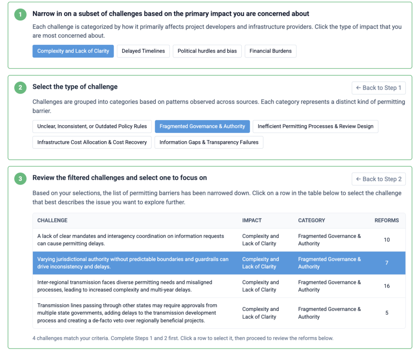The width and height of the screenshot is (420, 352).
Task: Click the green step 3 number badge
Action: [x=20, y=178]
